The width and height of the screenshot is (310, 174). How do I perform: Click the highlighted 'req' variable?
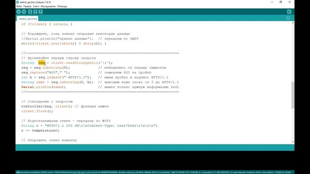click(42, 63)
